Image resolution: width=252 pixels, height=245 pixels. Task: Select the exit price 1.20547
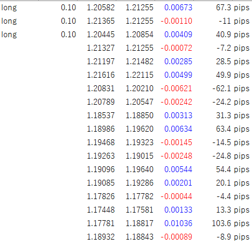pos(139,102)
